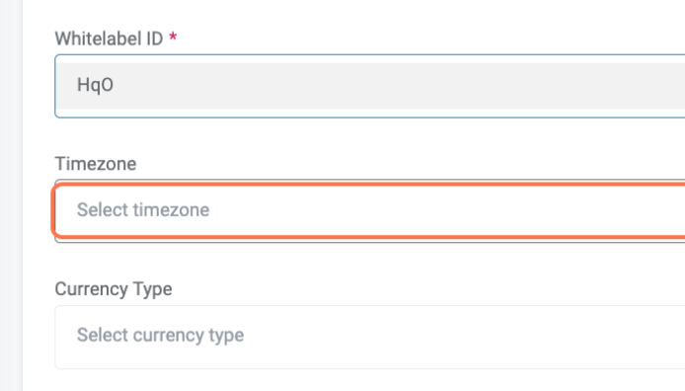
Task: Click blank space inside currency combo box
Action: point(459,337)
